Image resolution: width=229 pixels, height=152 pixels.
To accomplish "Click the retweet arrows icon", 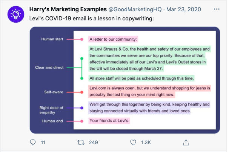I will pos(80,142).
